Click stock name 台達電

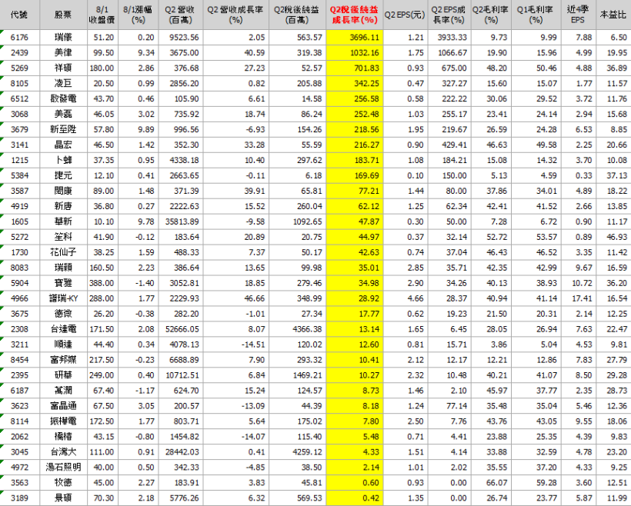63,329
